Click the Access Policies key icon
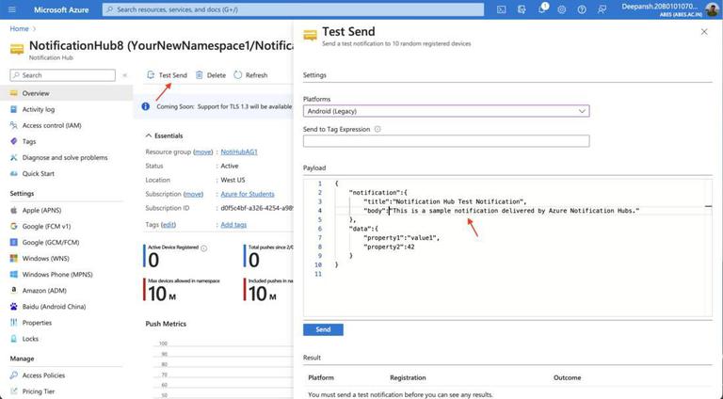Viewport: 723px width, 399px height. [14, 375]
